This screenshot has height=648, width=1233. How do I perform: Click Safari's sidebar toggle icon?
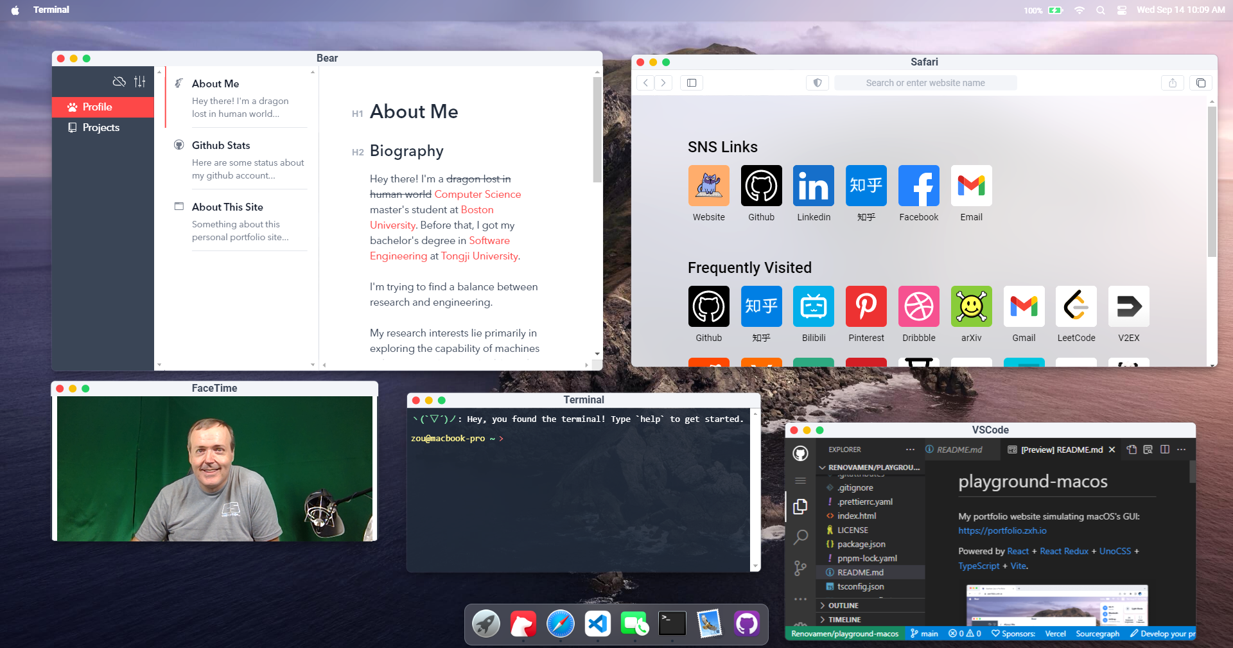[x=692, y=83]
